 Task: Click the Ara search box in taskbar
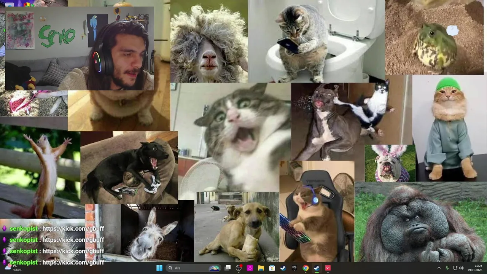[194, 268]
